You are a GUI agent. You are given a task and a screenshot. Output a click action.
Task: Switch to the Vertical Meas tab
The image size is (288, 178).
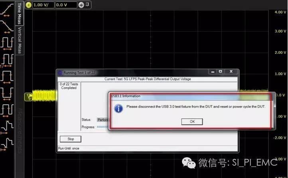[19, 40]
